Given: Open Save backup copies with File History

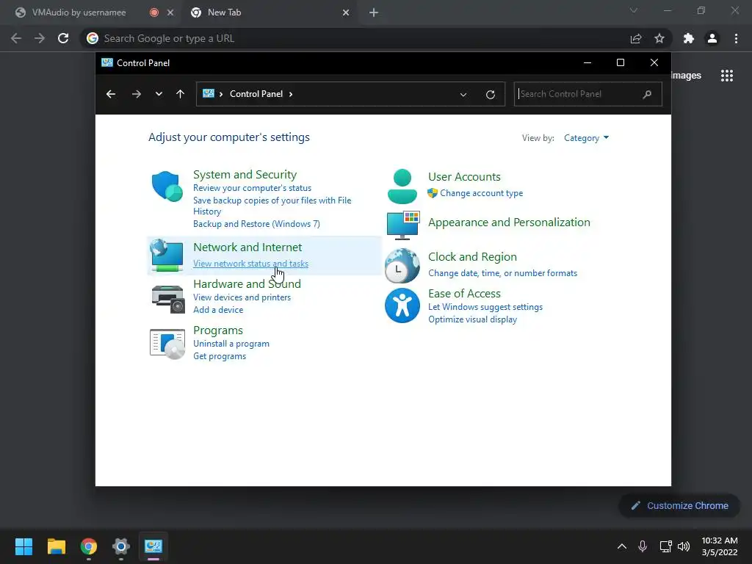Looking at the screenshot, I should [x=272, y=206].
